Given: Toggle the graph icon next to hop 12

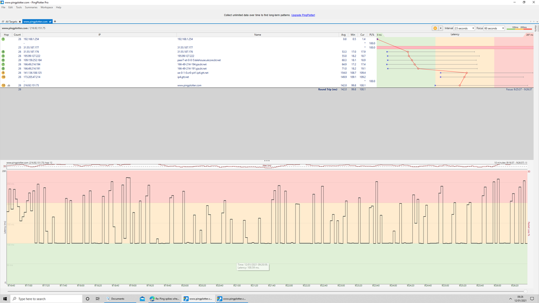Looking at the screenshot, I should [9, 85].
